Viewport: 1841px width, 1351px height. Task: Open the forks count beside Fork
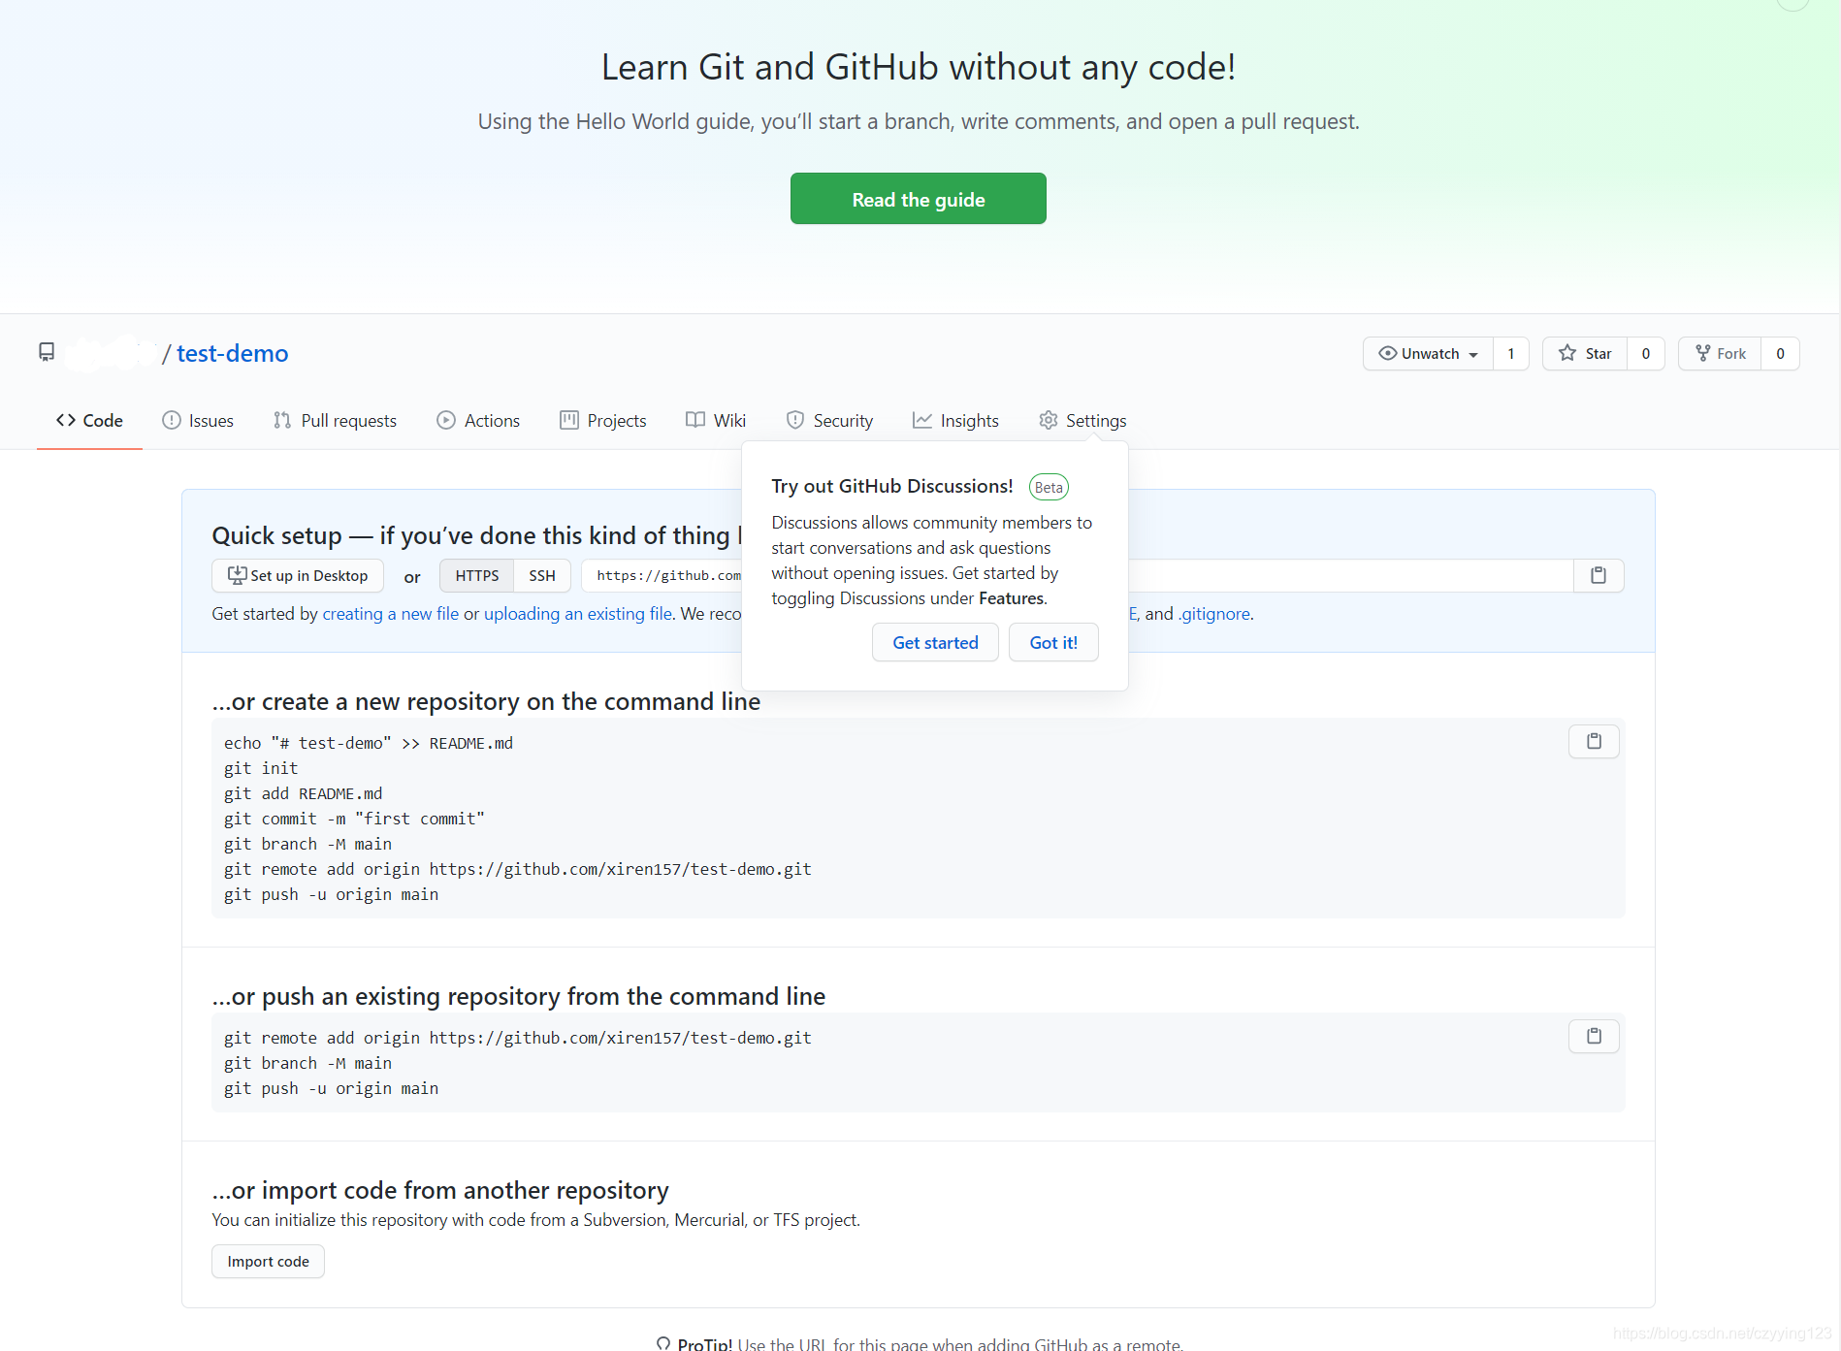point(1781,353)
